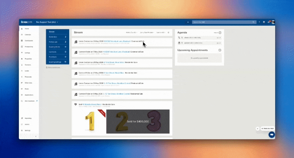
Task: Click the Agenda view-all arrow icon
Action: [220, 33]
